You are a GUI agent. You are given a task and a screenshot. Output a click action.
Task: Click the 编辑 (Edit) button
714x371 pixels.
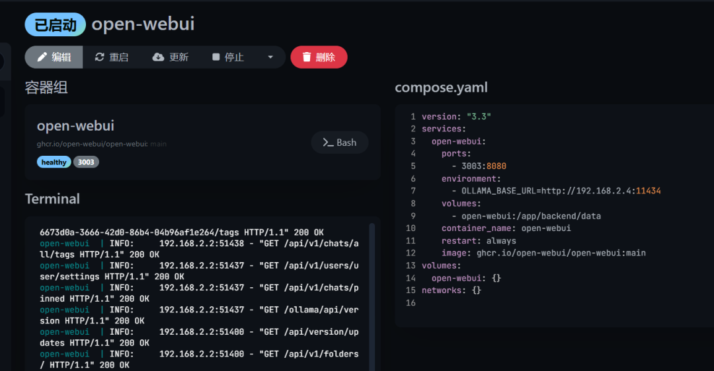pos(54,57)
